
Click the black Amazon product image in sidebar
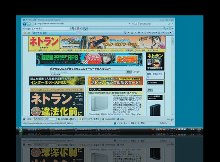(x=155, y=110)
